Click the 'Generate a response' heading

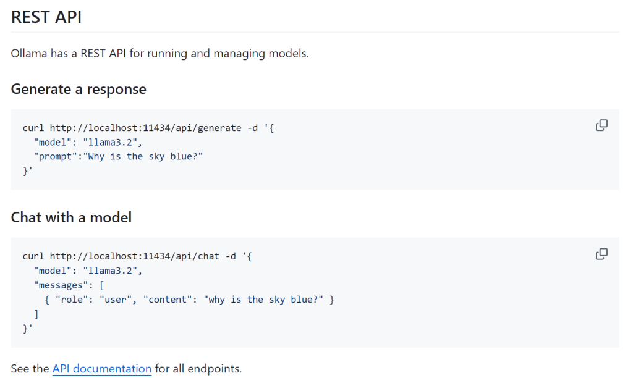pyautogui.click(x=79, y=89)
